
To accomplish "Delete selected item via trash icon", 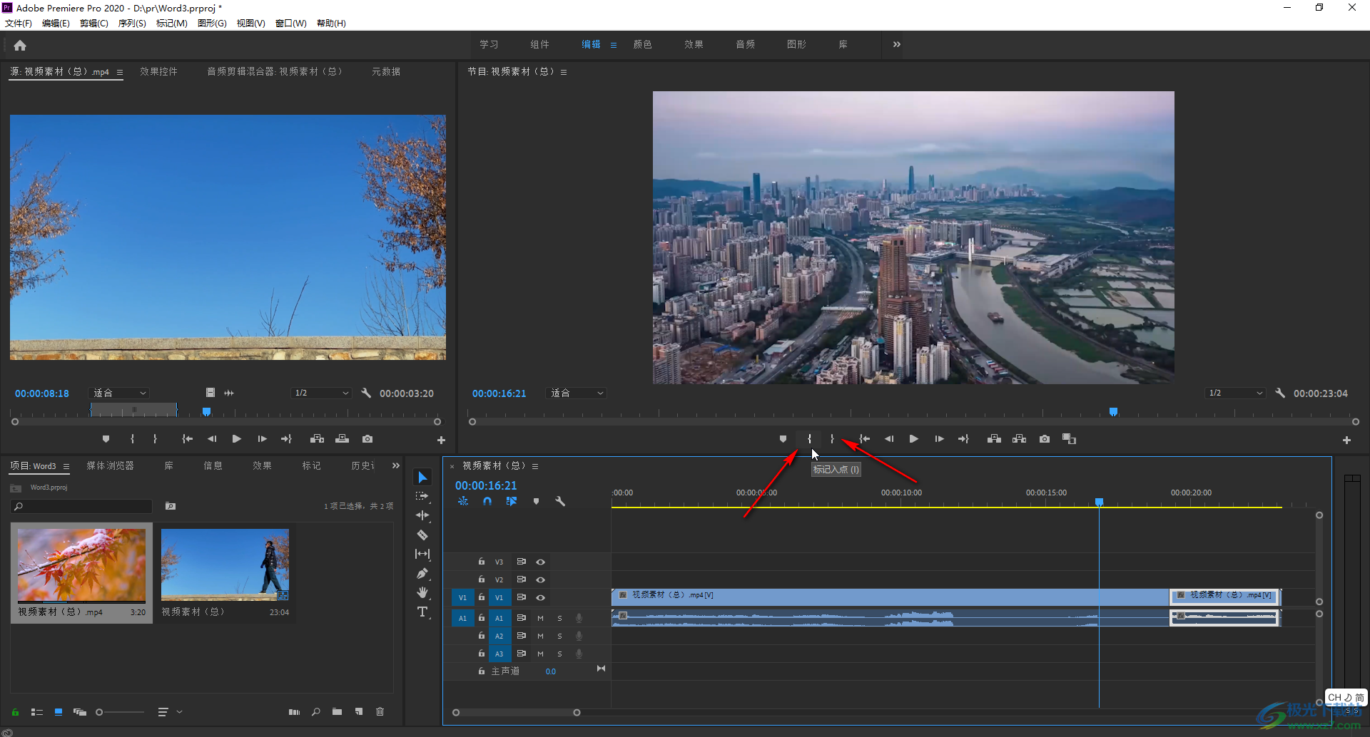I will (x=380, y=711).
